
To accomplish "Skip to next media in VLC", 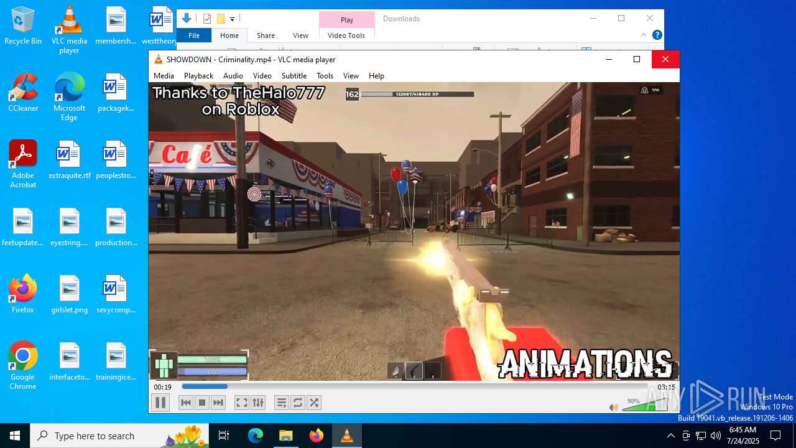I will tap(218, 403).
